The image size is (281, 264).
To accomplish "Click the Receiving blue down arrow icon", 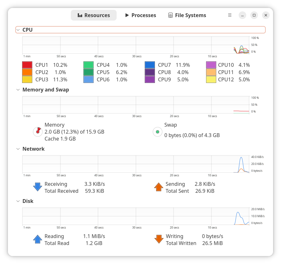I will pos(38,187).
